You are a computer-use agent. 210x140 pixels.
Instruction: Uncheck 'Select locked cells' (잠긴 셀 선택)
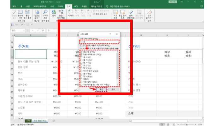pos(81,52)
